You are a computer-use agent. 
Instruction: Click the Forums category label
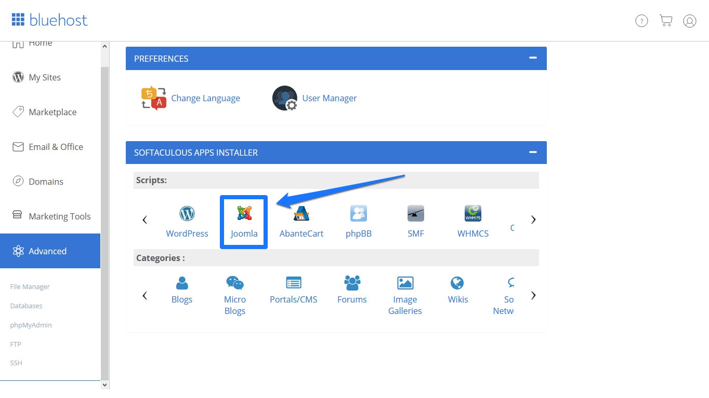[352, 299]
